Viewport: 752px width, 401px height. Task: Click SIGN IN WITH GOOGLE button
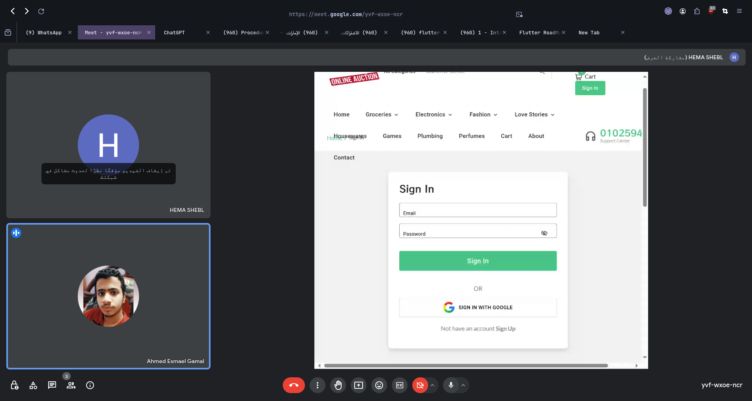pos(478,307)
